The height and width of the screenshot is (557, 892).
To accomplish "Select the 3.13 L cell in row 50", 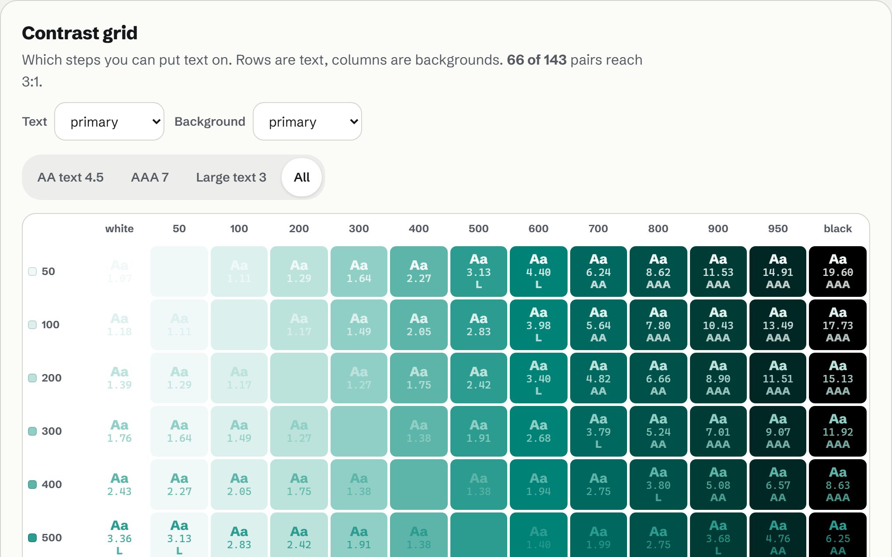I will (479, 272).
